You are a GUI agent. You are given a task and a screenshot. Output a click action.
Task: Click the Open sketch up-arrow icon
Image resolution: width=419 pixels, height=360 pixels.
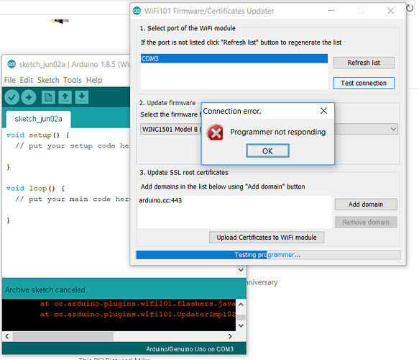pos(65,97)
